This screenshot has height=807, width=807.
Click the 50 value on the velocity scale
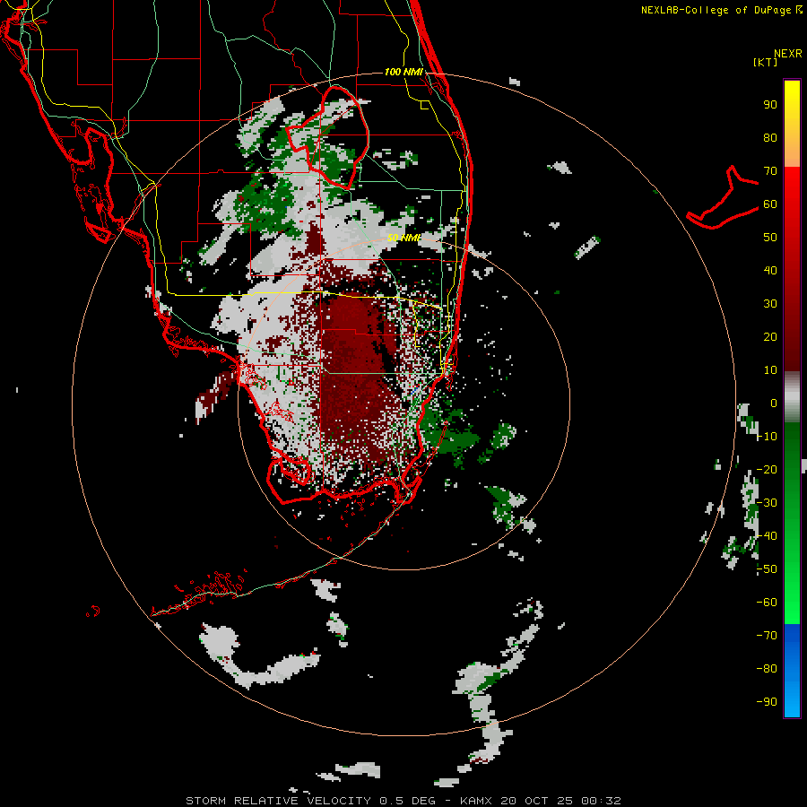tap(770, 238)
